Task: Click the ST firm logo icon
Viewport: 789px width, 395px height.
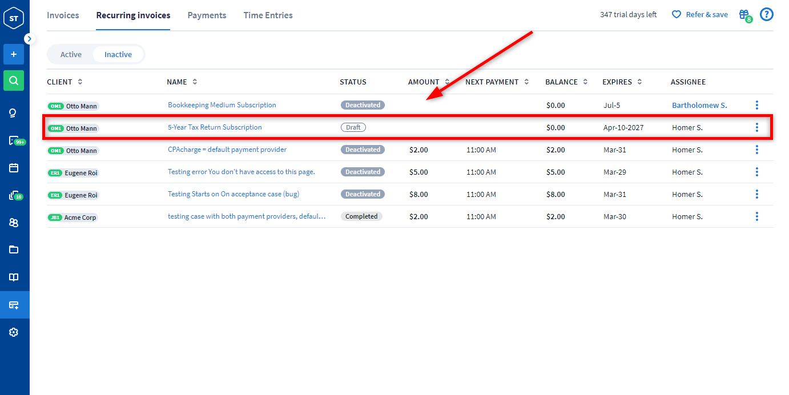Action: [x=14, y=18]
